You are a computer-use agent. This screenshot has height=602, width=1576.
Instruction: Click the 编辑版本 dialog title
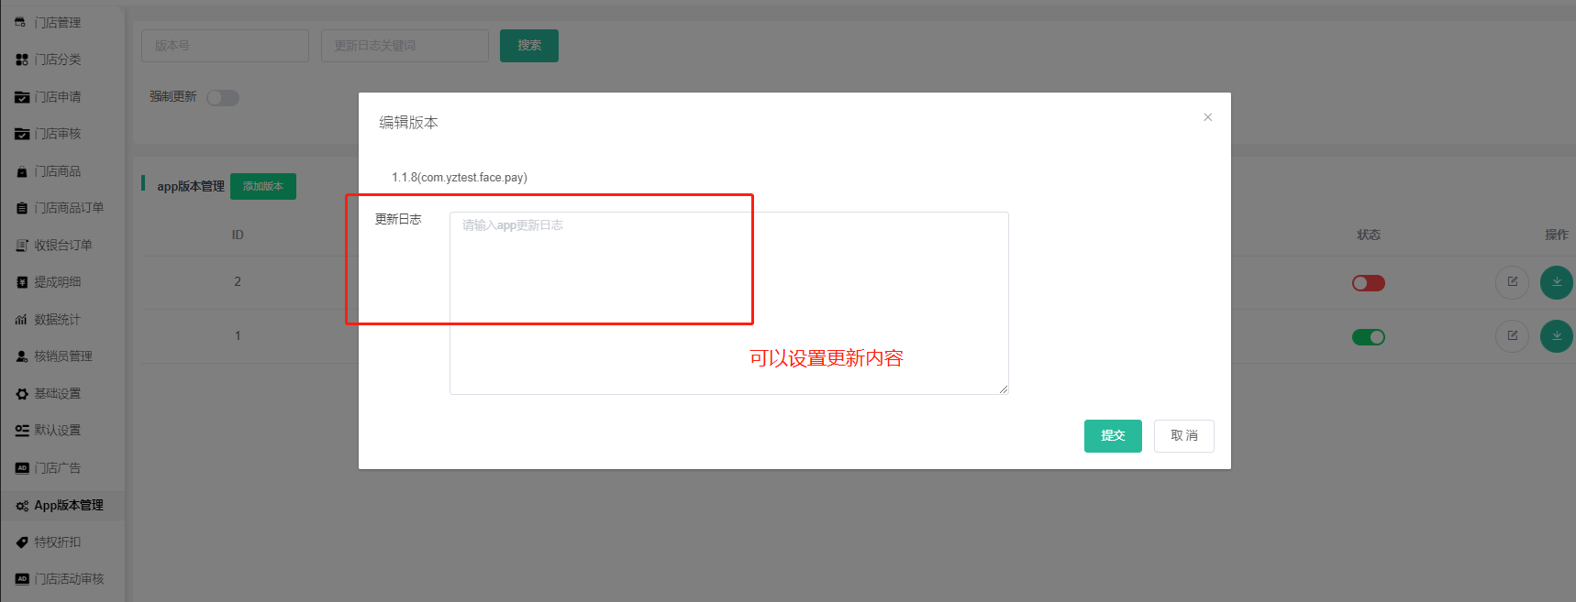[x=409, y=123]
